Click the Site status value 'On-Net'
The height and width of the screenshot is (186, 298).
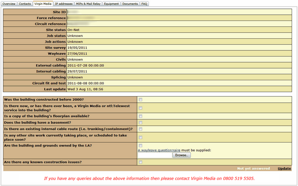coord(73,30)
